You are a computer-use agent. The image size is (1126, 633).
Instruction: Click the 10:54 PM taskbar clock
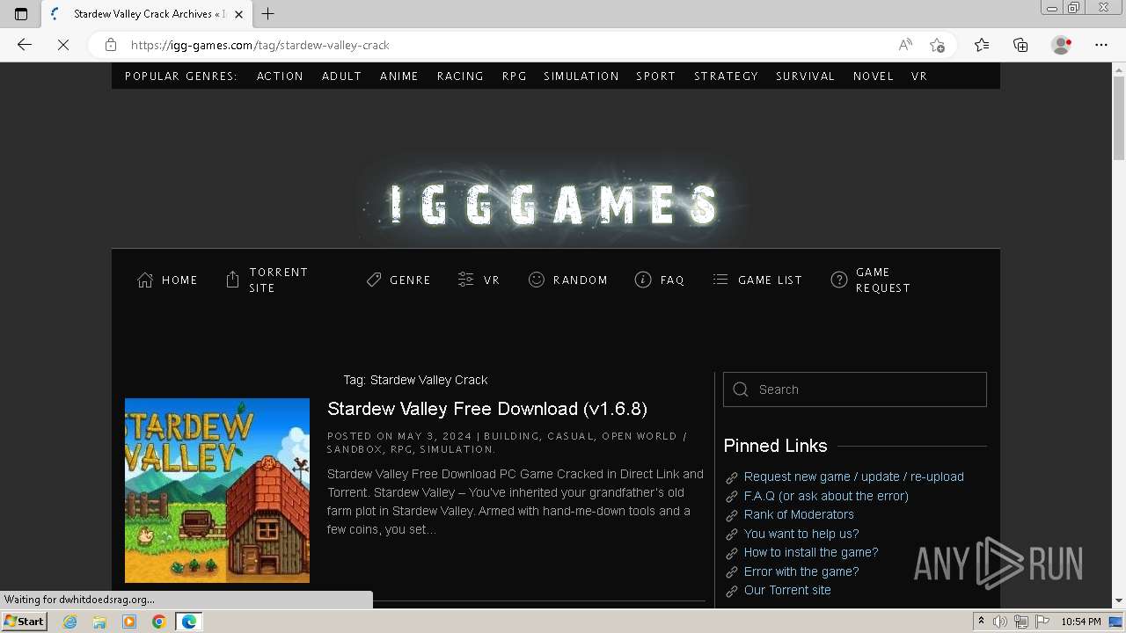click(x=1081, y=622)
